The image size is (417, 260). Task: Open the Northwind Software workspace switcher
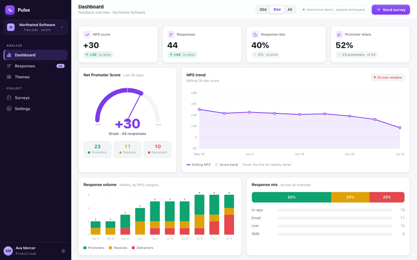(36, 27)
